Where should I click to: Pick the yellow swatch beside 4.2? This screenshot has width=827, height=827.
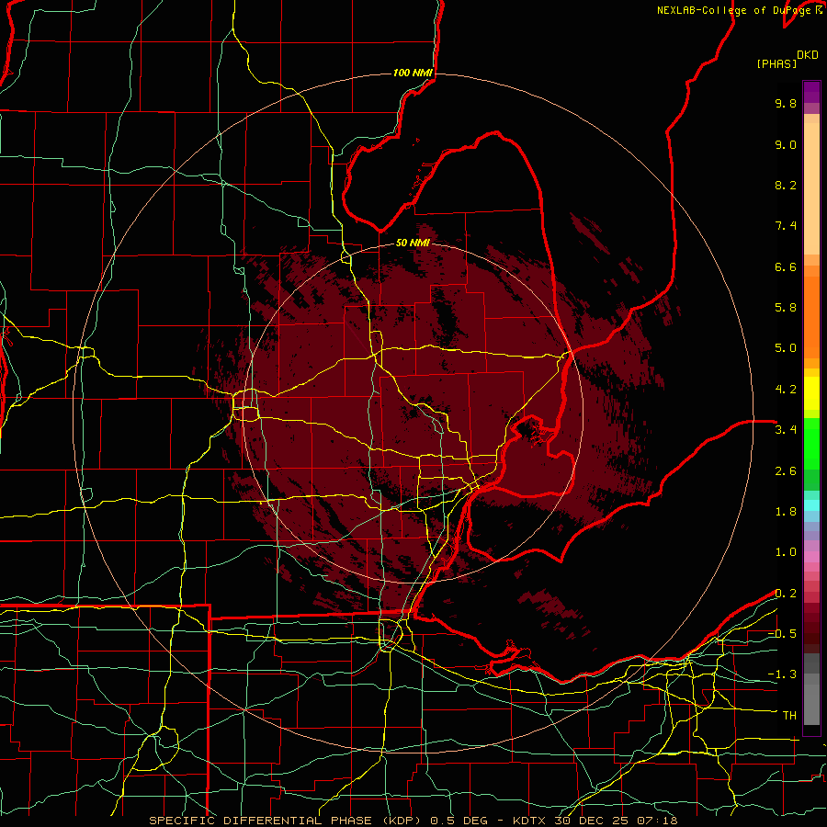[811, 393]
